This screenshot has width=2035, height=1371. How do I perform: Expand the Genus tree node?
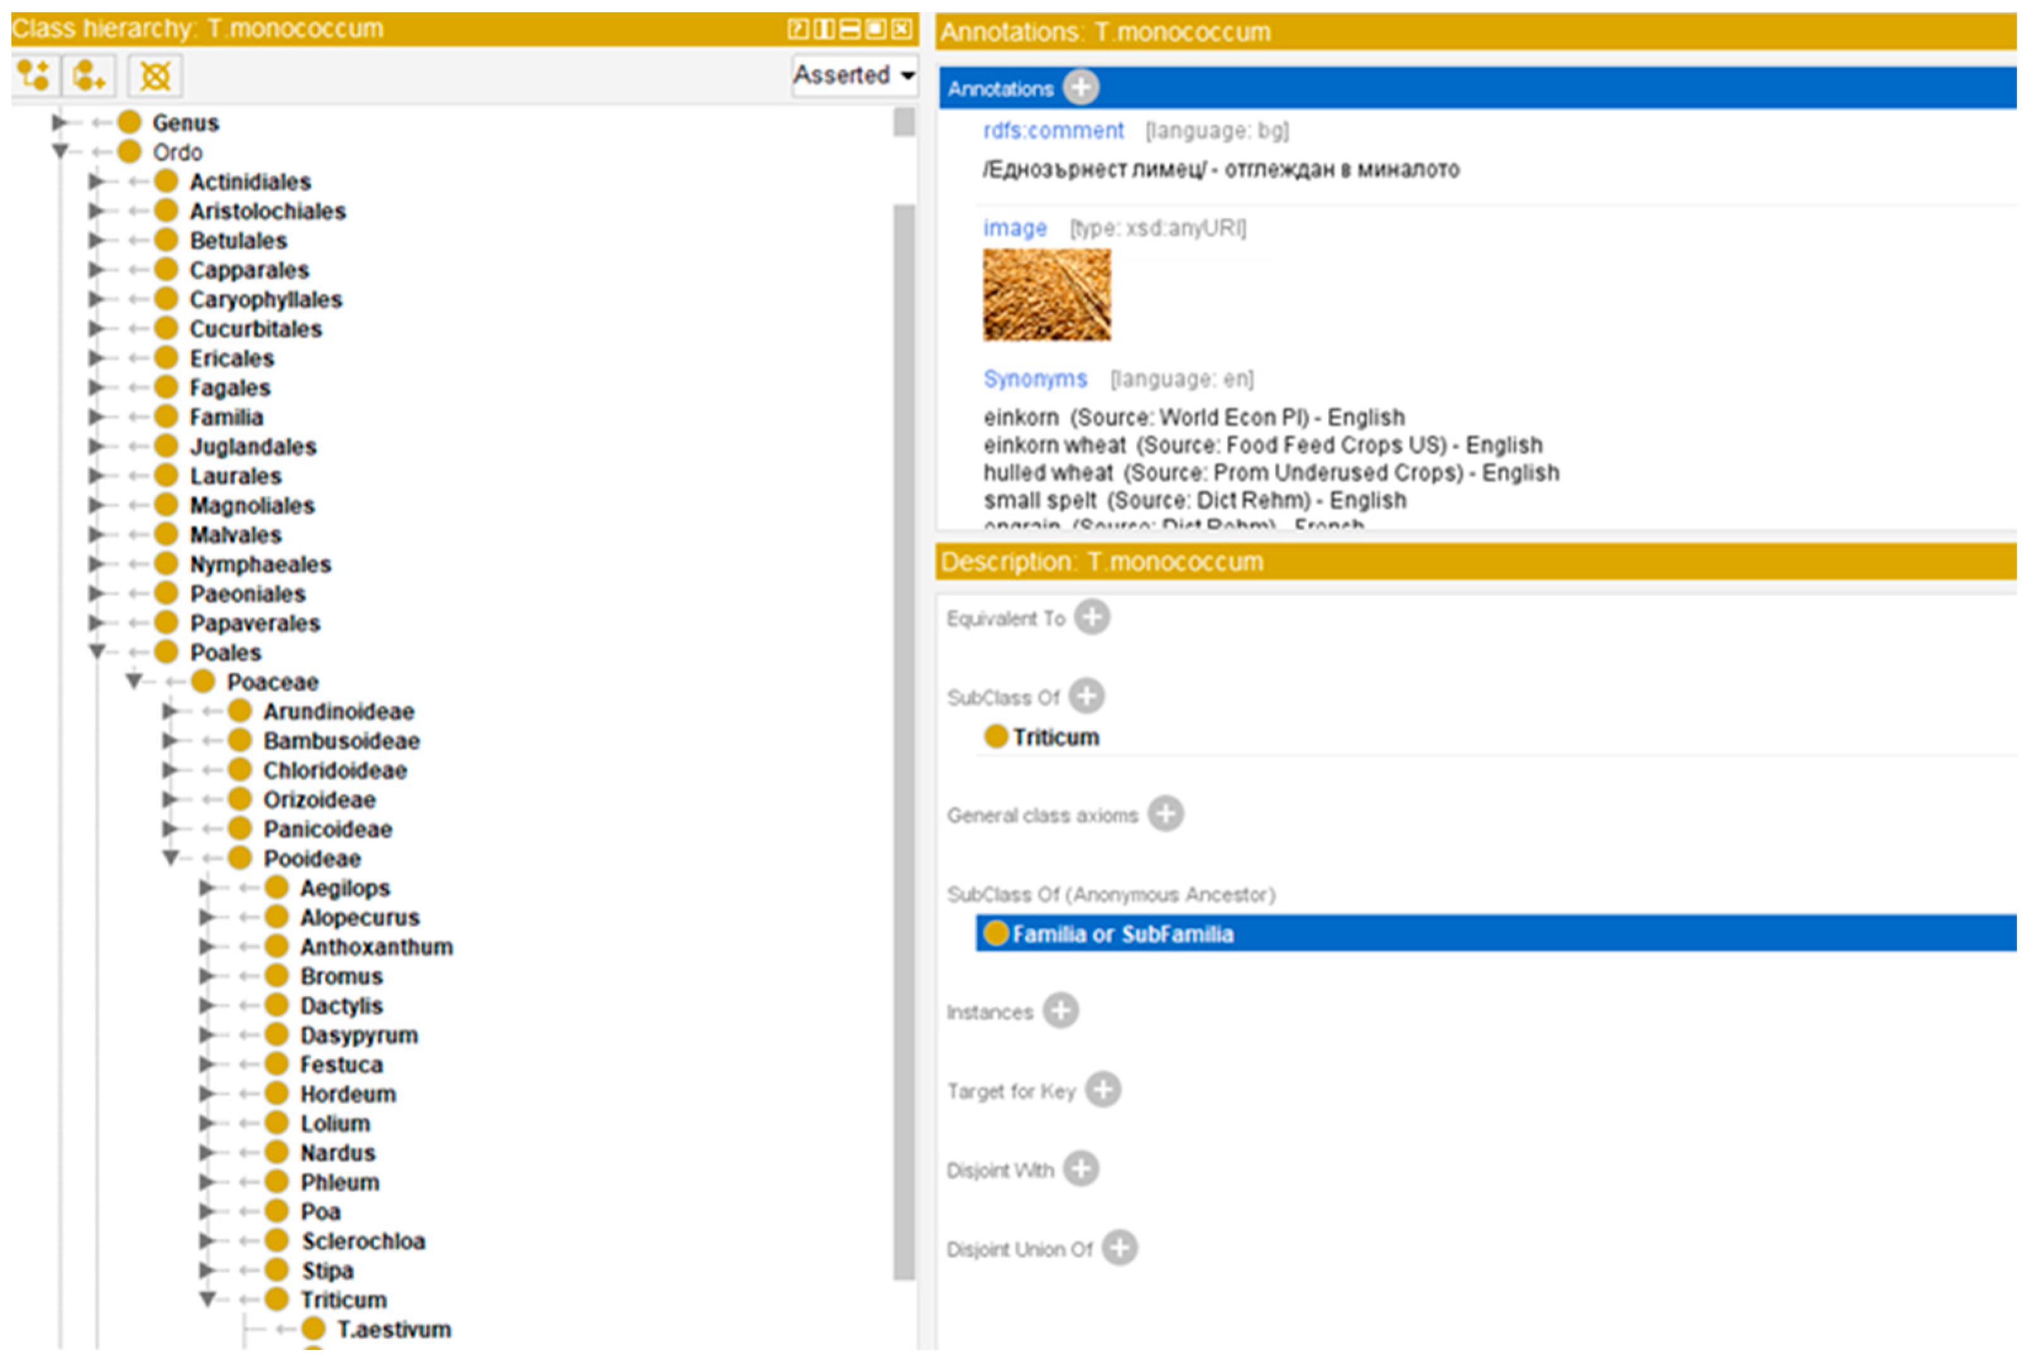[59, 123]
